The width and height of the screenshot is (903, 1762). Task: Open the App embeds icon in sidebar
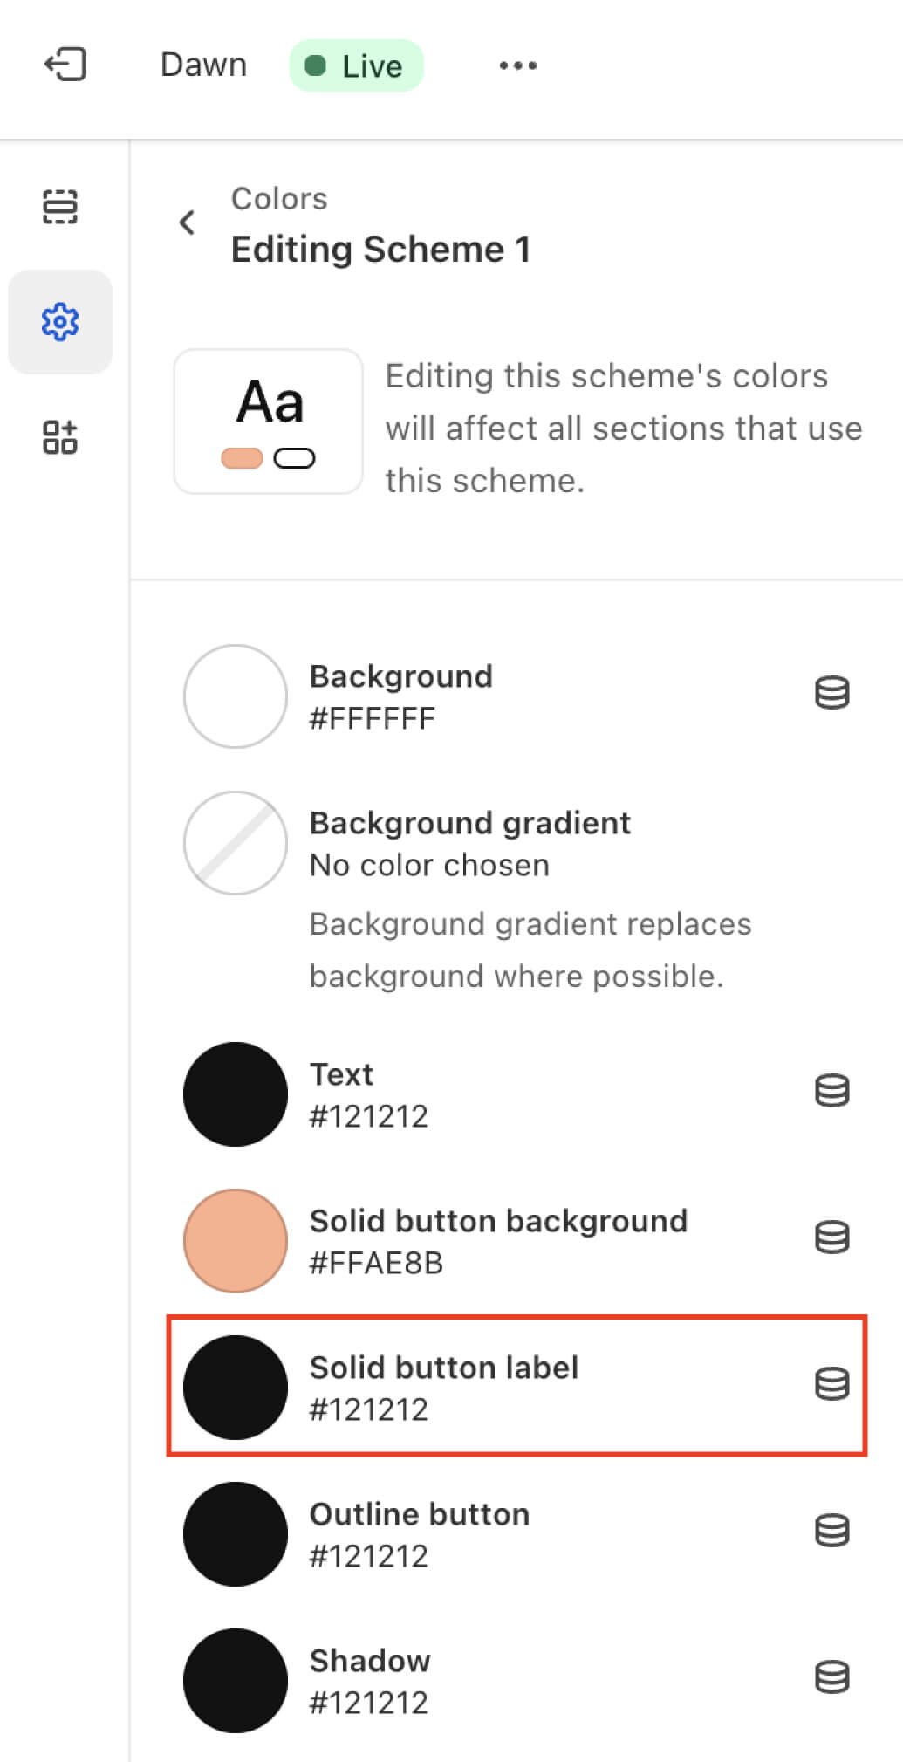(x=60, y=437)
